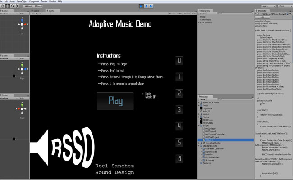
Task: Select the Move tool in toolbar
Action: (x=8, y=6)
